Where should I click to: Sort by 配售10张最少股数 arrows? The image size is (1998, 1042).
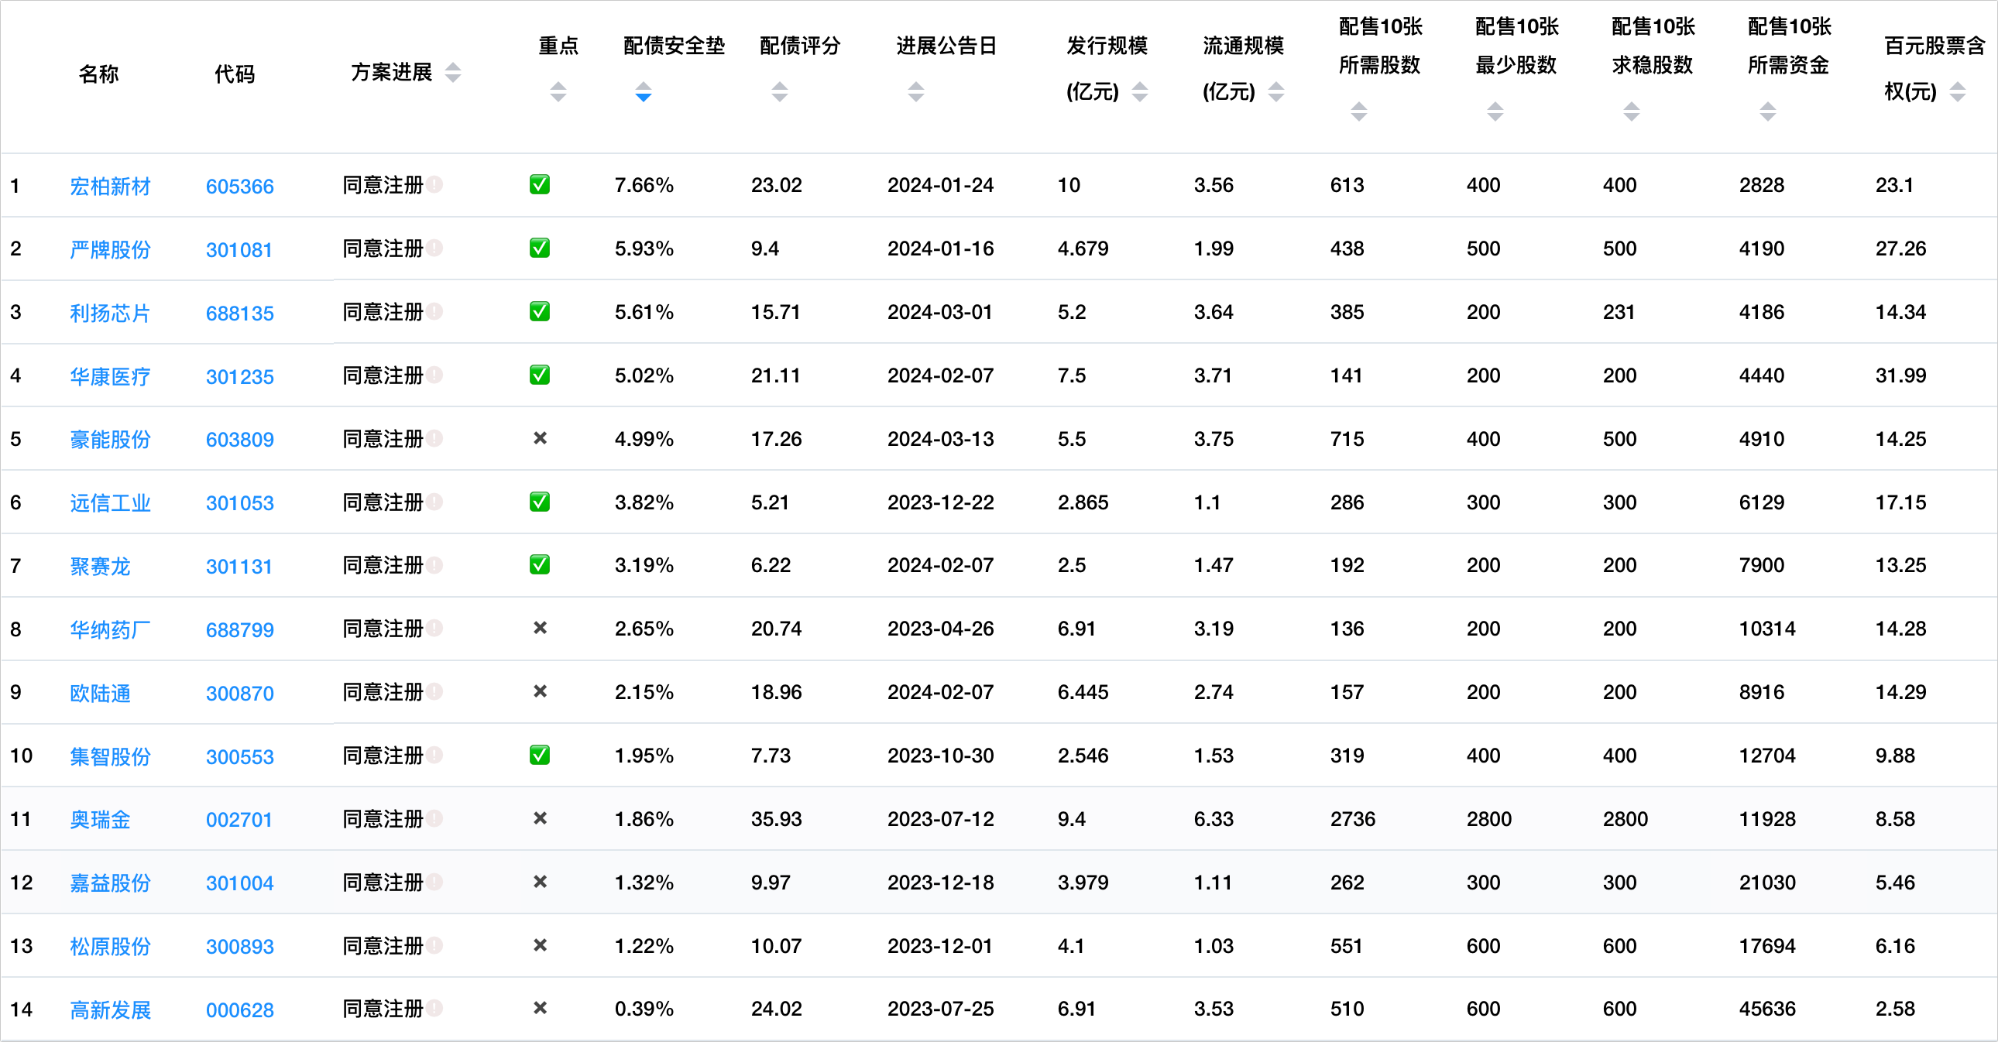tap(1495, 111)
